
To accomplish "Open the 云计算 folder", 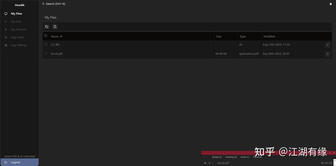I will [55, 45].
